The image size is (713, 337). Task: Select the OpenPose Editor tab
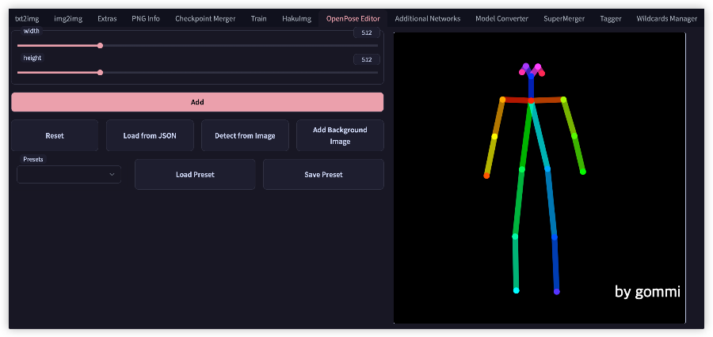353,19
